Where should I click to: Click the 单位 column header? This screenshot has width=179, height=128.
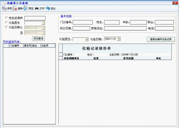158,59
